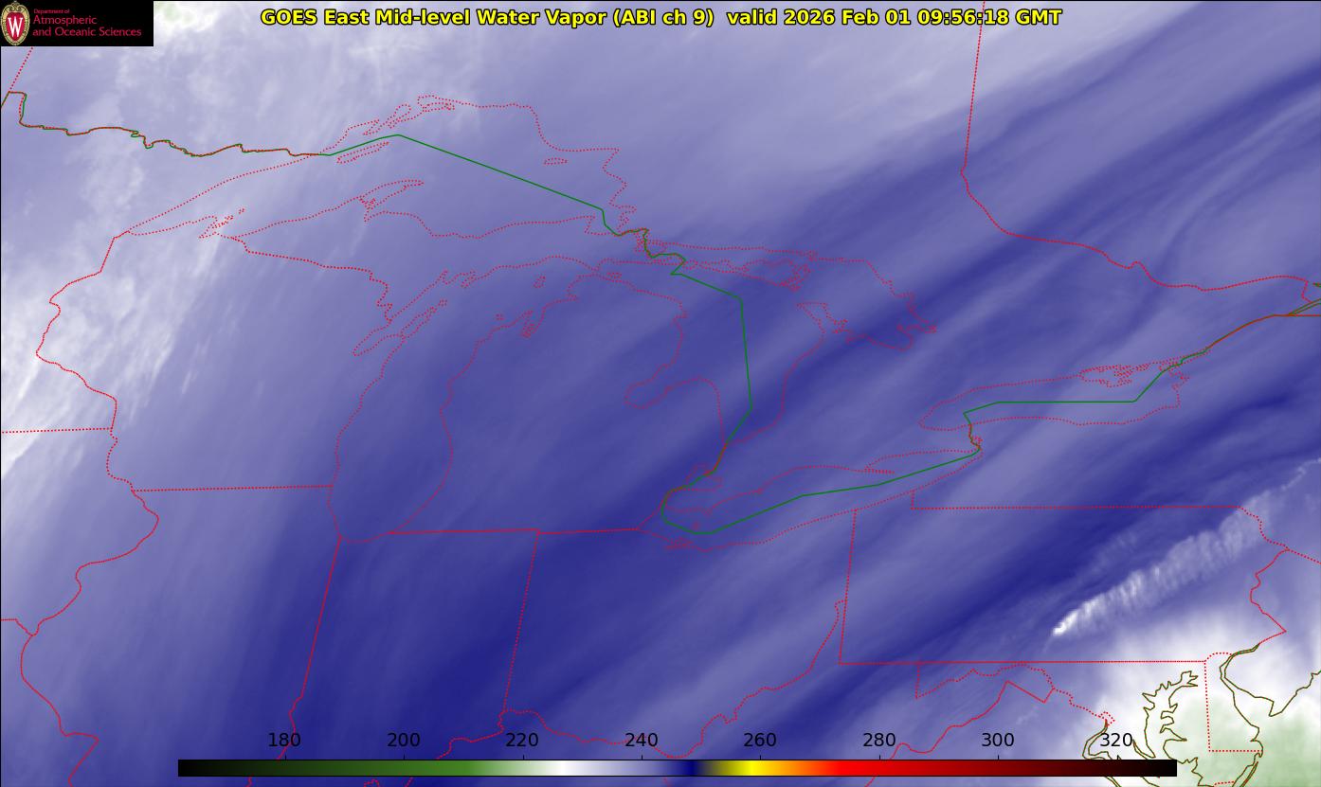
Task: Click the W crest in the university logo
Action: click(15, 24)
